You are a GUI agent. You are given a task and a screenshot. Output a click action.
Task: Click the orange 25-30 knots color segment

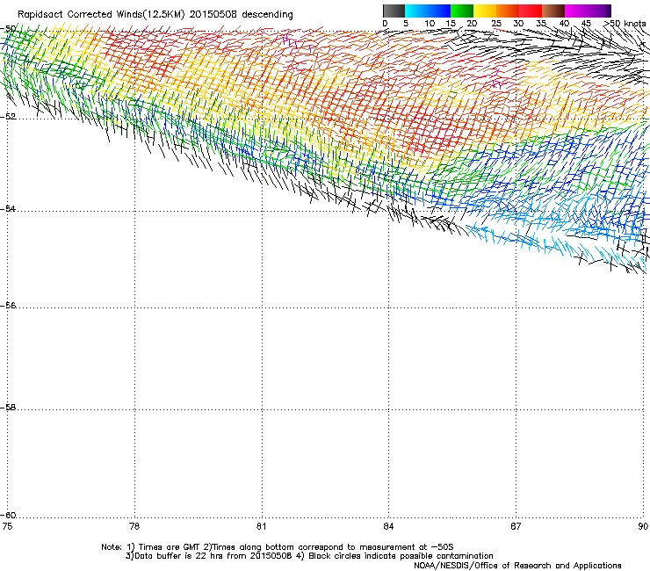click(508, 11)
